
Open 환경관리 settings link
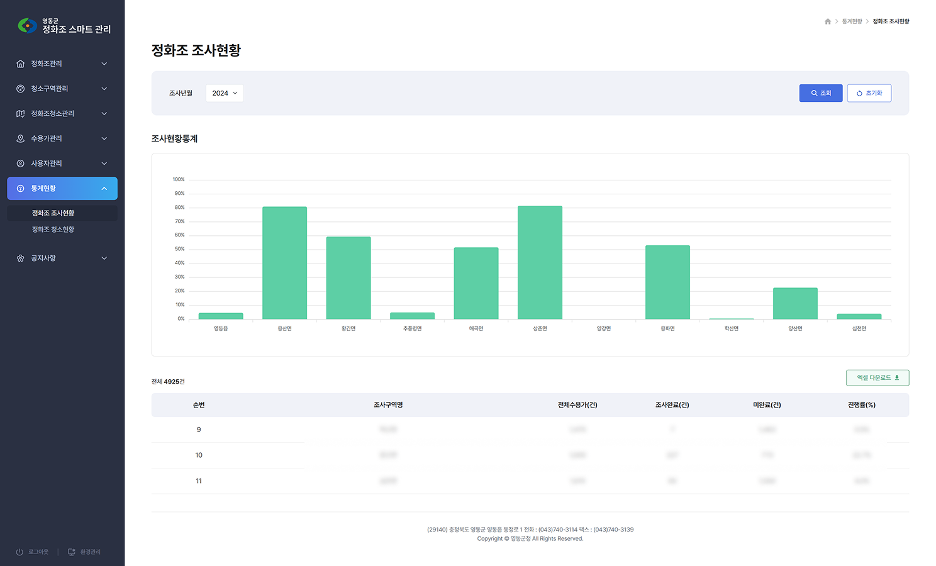point(85,552)
